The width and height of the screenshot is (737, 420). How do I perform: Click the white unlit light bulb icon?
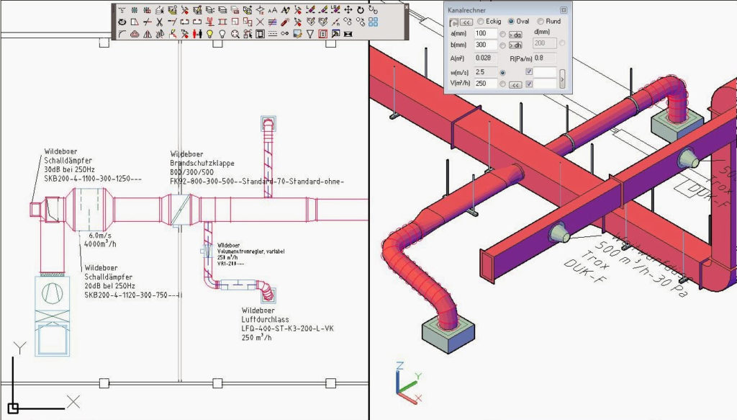pyautogui.click(x=222, y=34)
